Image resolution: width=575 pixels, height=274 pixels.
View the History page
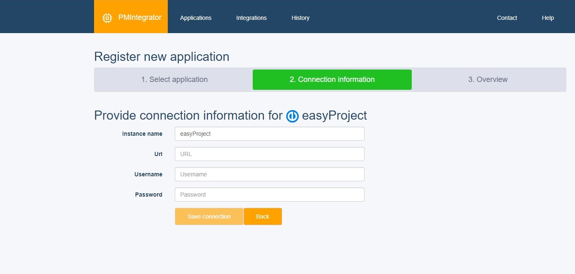click(x=300, y=18)
